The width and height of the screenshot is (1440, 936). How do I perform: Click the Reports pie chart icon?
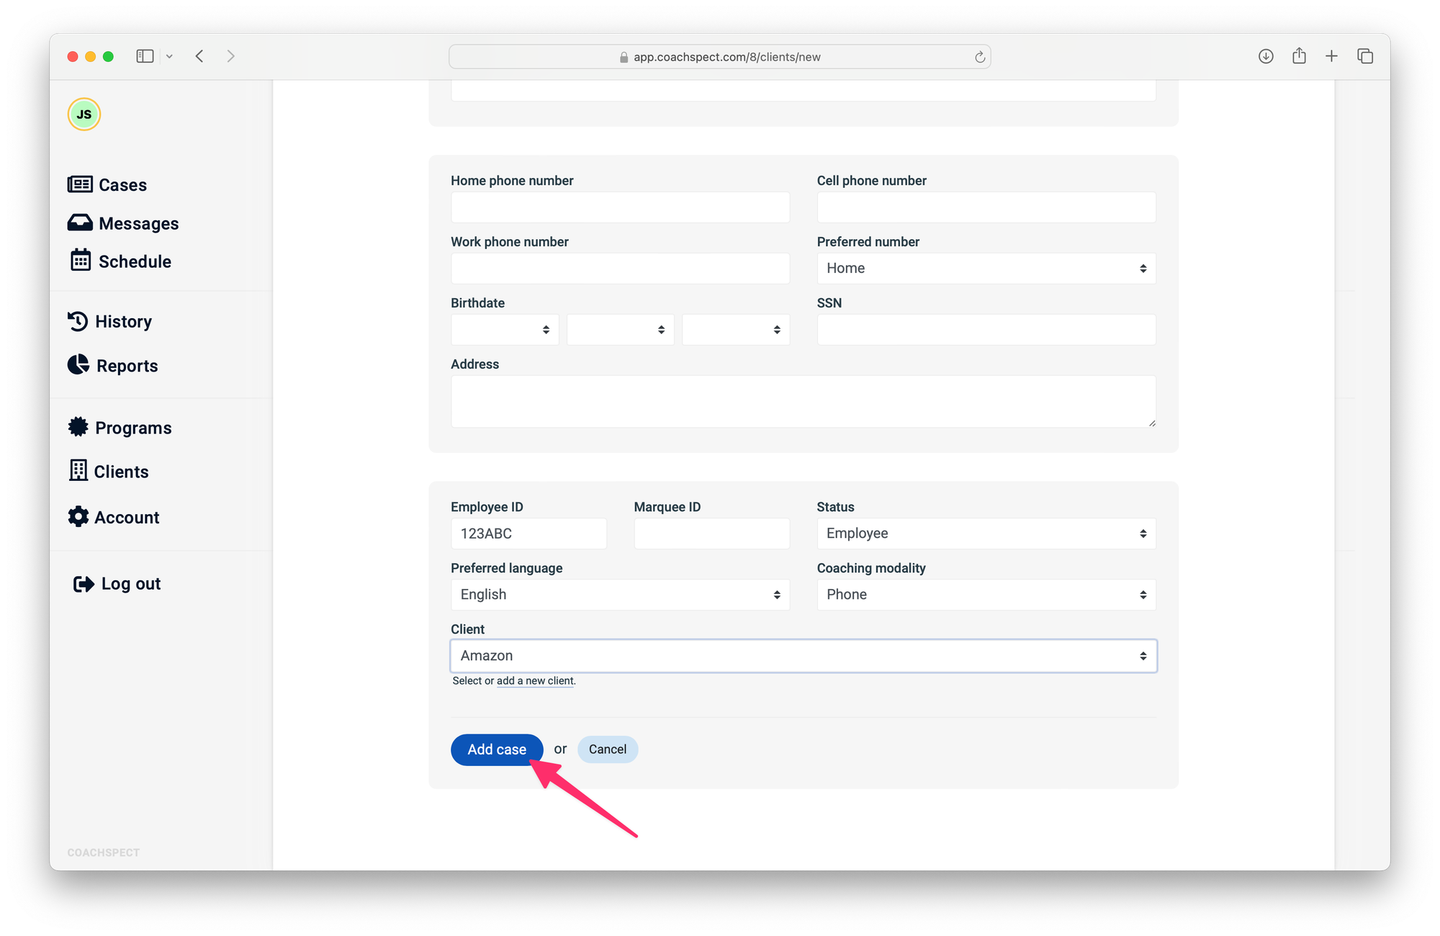pos(78,365)
